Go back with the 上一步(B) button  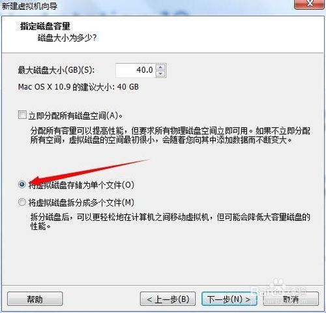click(x=168, y=299)
